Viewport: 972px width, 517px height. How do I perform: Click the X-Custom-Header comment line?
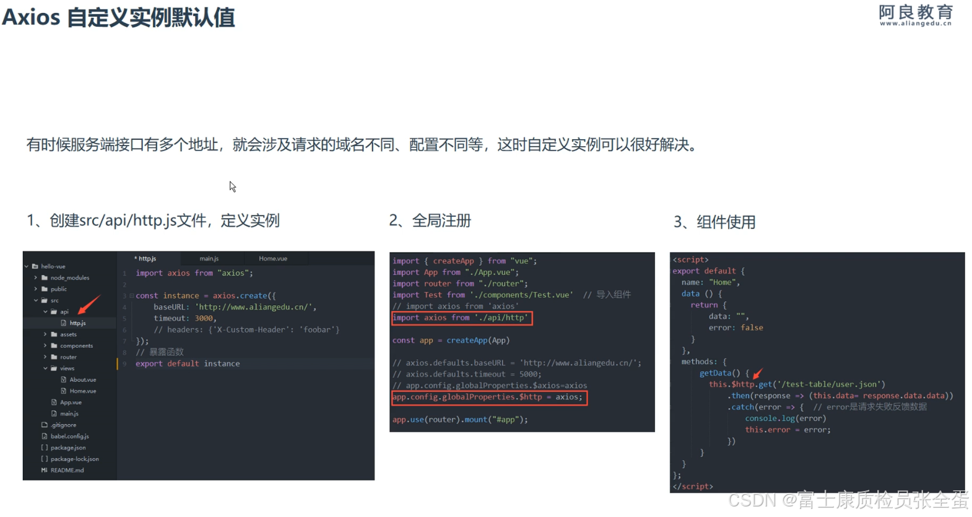point(246,330)
